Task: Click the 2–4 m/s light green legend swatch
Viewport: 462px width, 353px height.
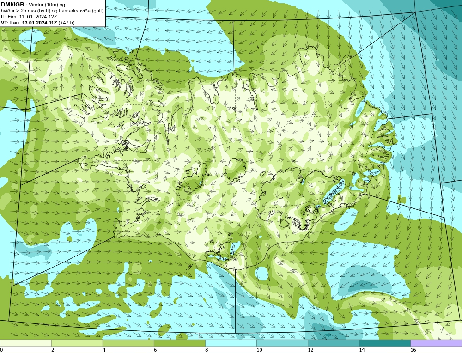Action: (77, 343)
